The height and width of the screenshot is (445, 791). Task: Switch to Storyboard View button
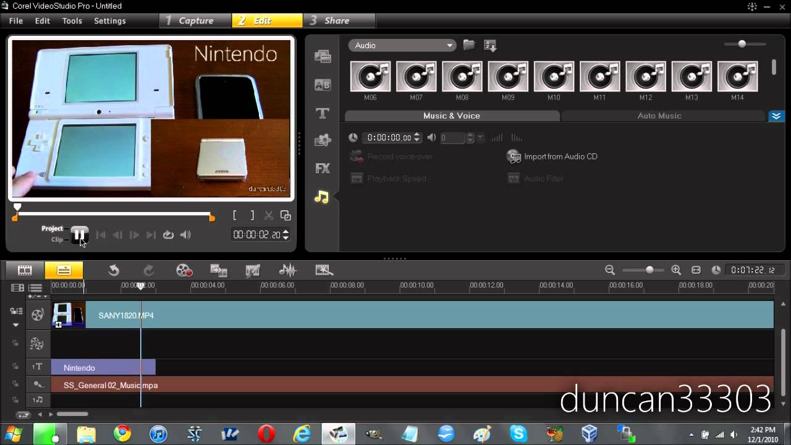[x=25, y=270]
